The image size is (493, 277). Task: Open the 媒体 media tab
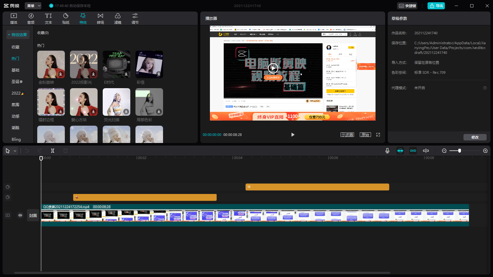click(x=14, y=19)
